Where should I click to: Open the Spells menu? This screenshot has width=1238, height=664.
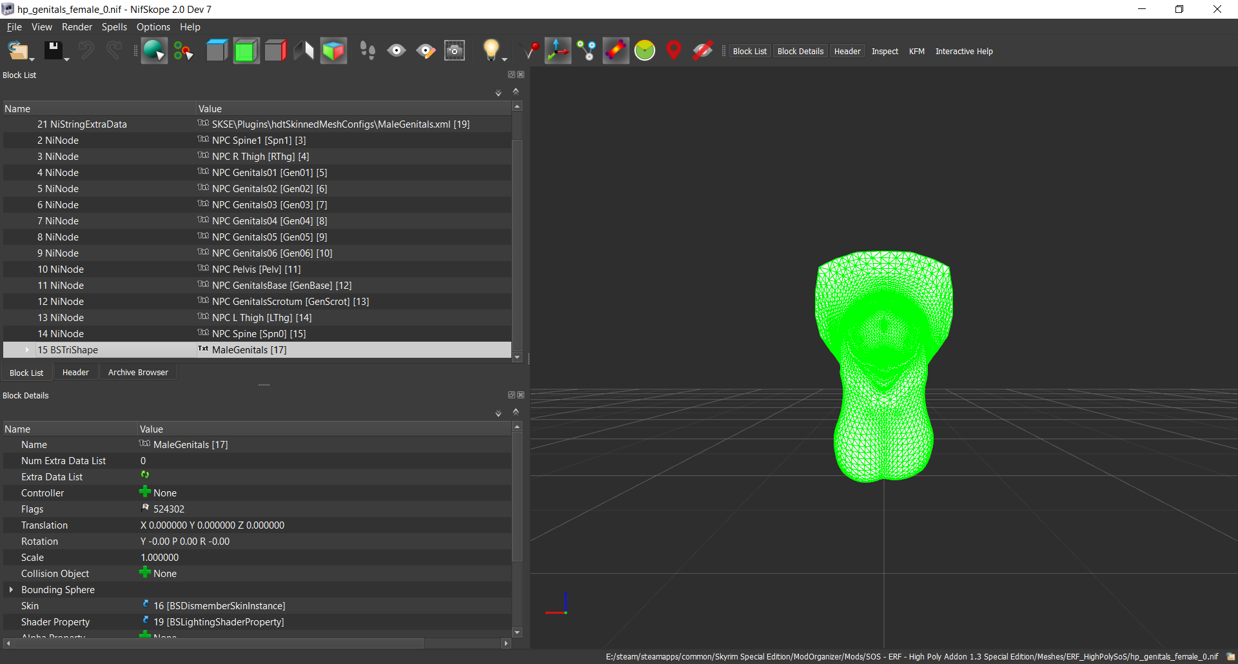tap(114, 27)
